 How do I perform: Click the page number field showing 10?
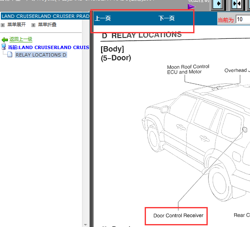[243, 20]
